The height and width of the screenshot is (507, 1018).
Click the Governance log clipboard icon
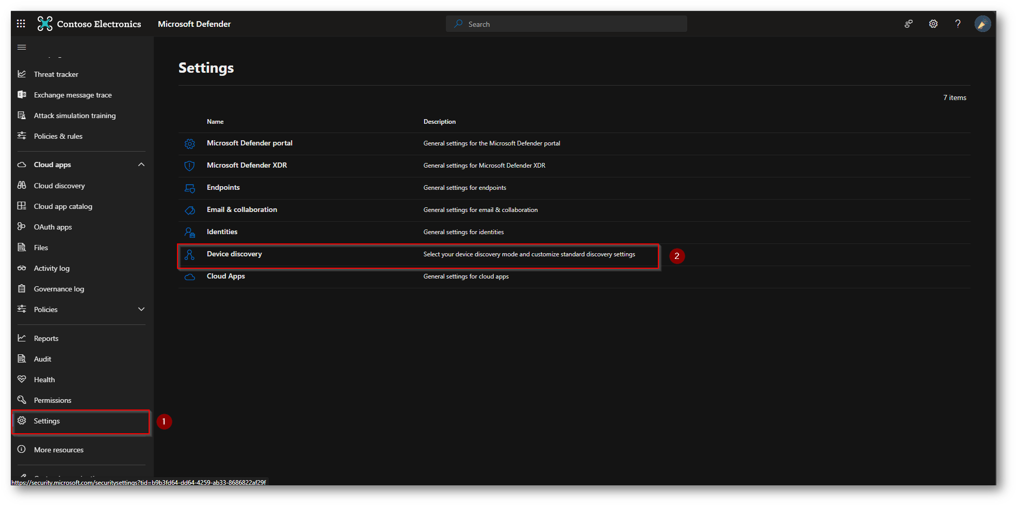click(x=22, y=289)
